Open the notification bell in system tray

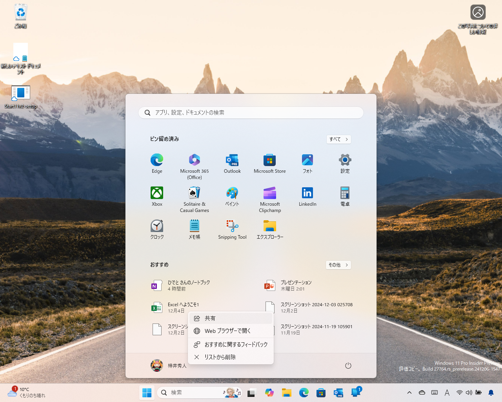coord(491,392)
